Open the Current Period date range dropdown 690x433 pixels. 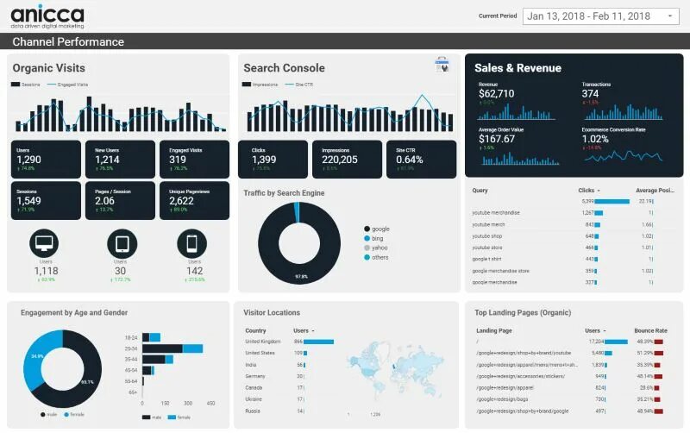pyautogui.click(x=600, y=16)
